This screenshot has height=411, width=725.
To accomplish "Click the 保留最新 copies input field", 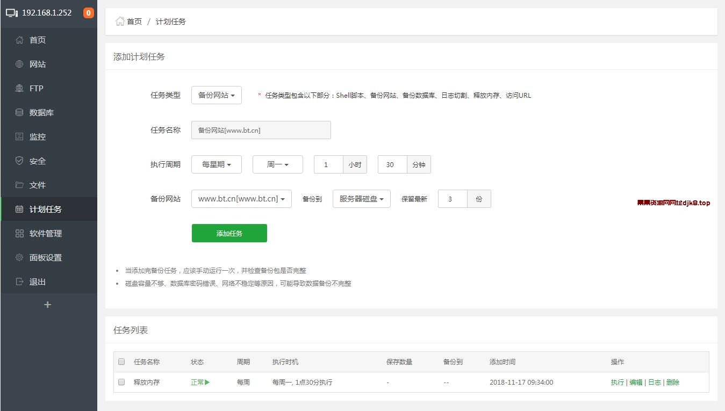I will point(452,199).
